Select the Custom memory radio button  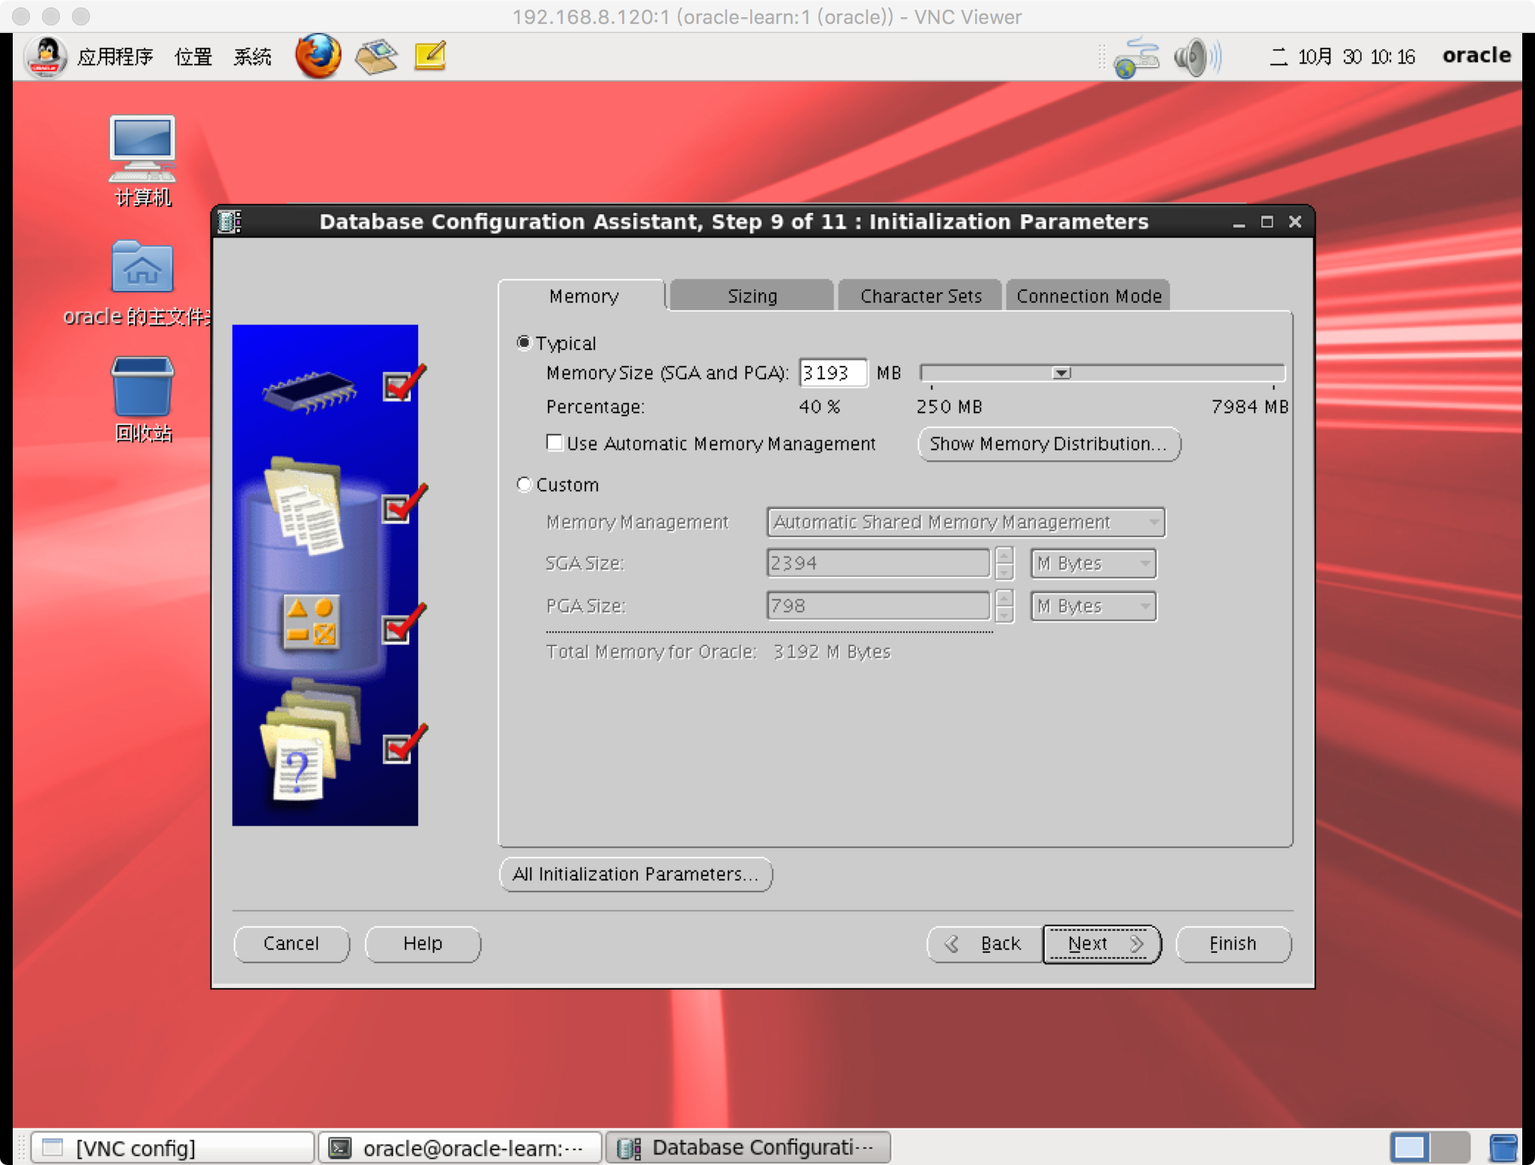(x=524, y=484)
